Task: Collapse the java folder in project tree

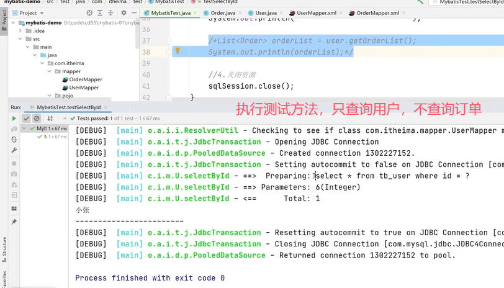Action: click(35, 55)
